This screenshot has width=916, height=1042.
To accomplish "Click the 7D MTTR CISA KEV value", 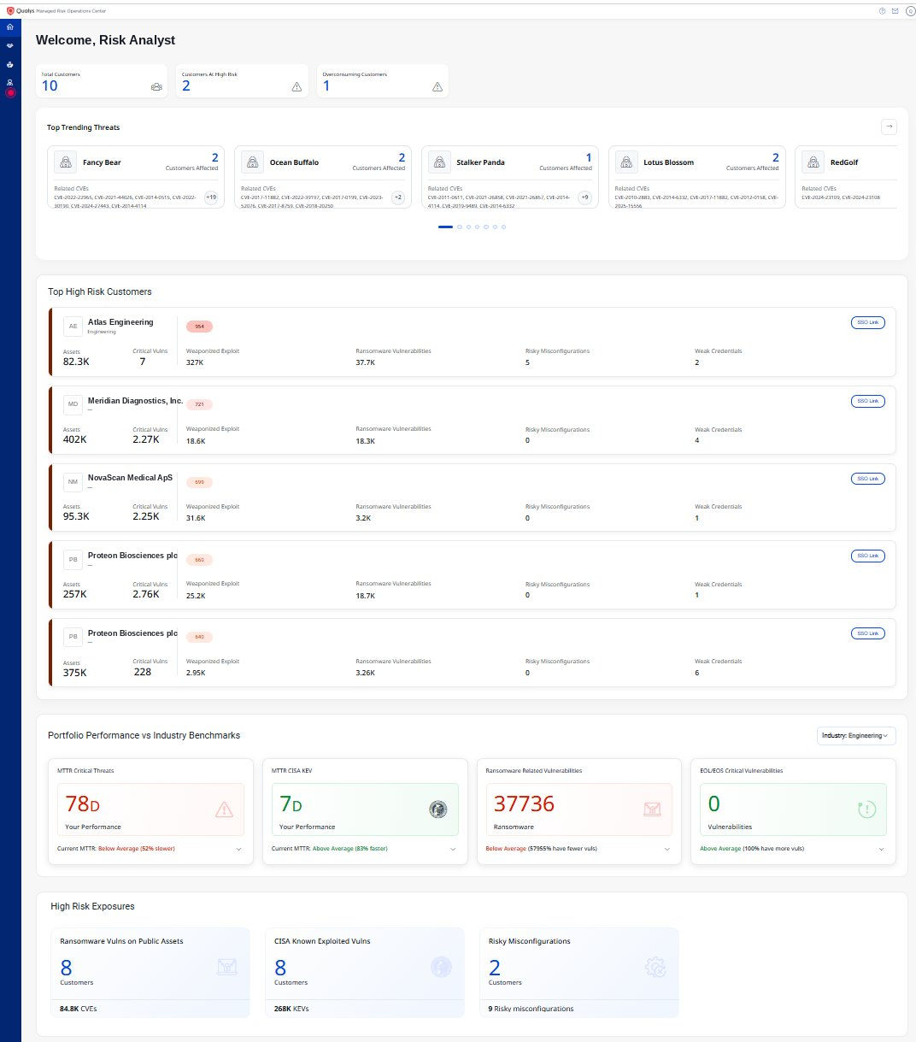I will click(291, 804).
